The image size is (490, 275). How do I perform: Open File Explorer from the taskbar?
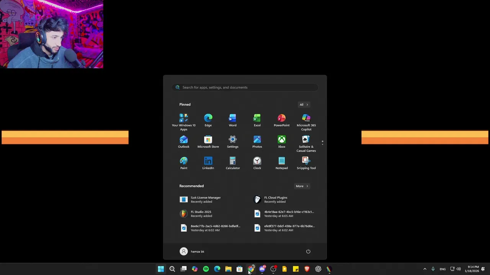tap(228, 269)
